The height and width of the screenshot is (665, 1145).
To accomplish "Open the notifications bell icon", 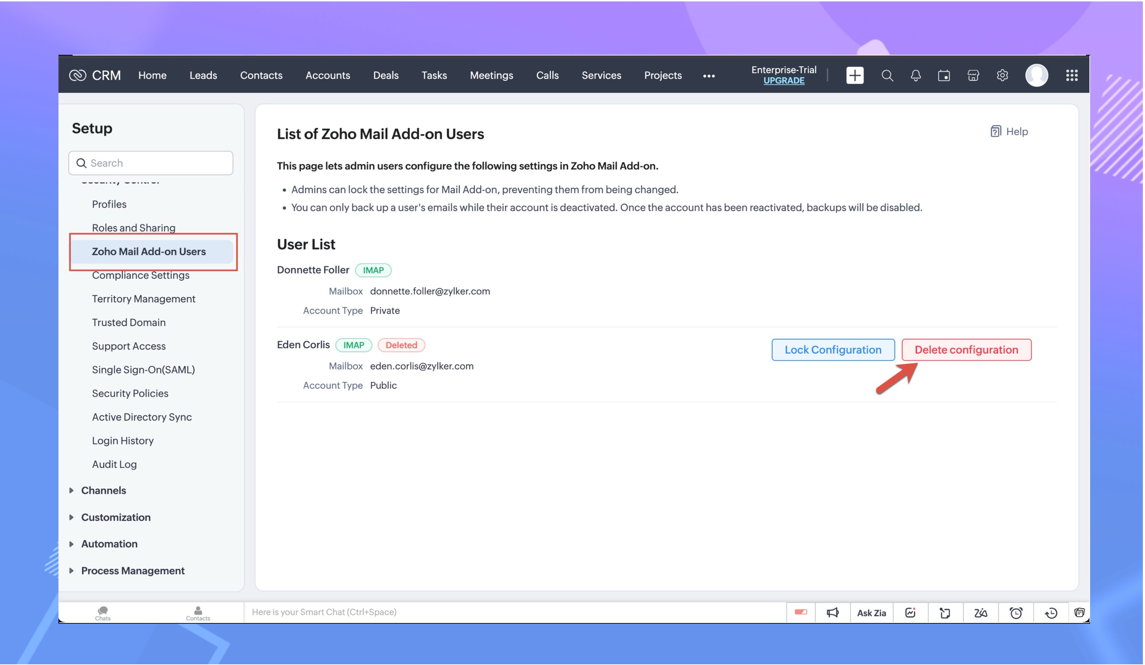I will pos(915,75).
